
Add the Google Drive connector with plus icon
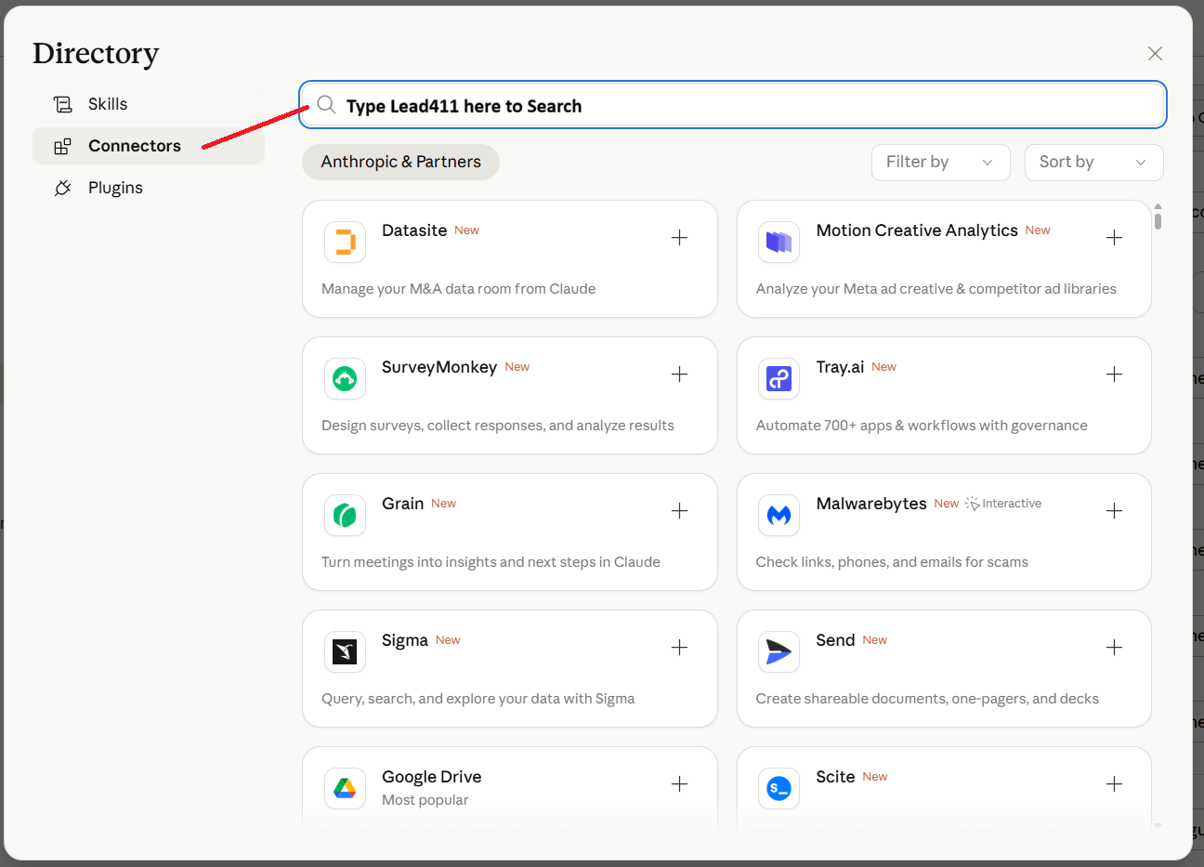pyautogui.click(x=680, y=784)
